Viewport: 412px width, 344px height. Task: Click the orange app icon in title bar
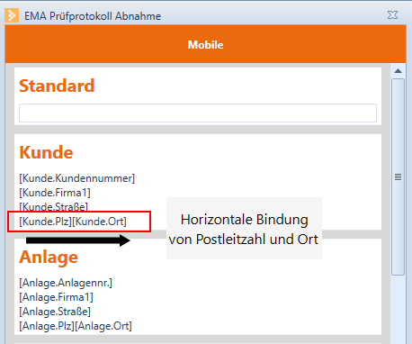pos(12,15)
